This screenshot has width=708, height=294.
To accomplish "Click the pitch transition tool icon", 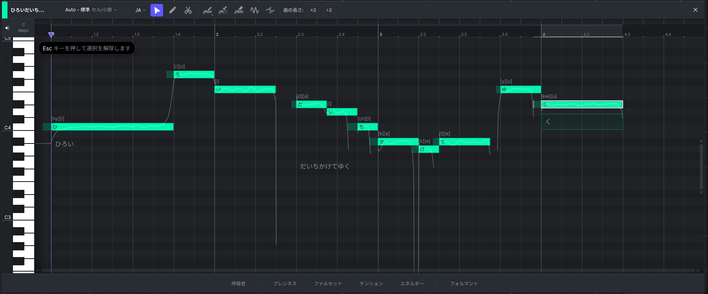I will click(x=270, y=10).
